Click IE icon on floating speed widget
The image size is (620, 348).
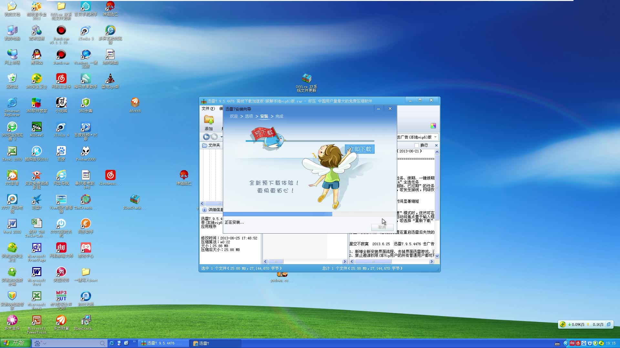click(609, 324)
